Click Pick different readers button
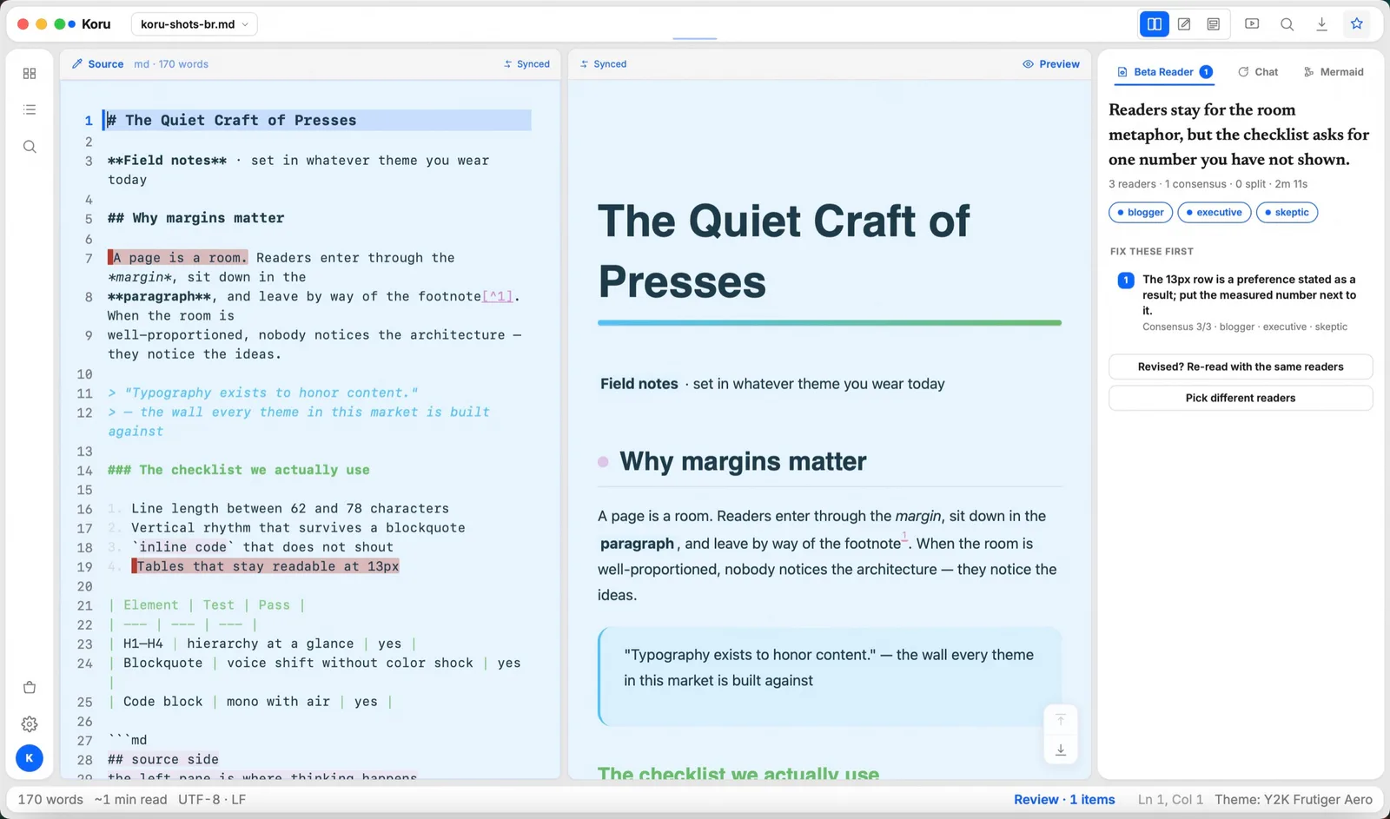1390x819 pixels. (1241, 398)
